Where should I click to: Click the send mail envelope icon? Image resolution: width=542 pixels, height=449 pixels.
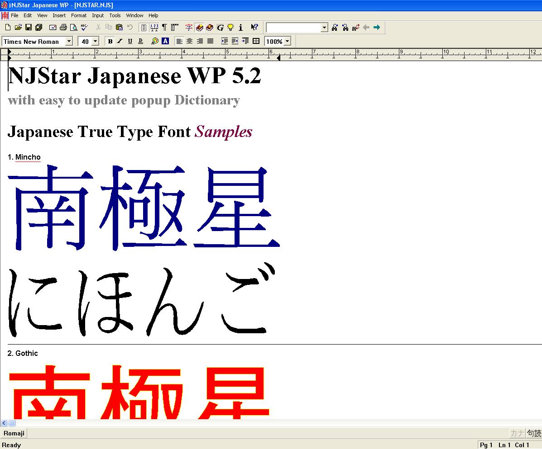coord(53,27)
